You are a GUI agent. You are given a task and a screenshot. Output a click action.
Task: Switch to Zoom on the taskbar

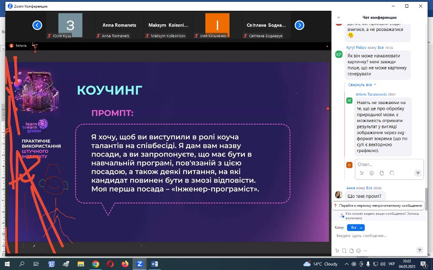tap(140, 264)
